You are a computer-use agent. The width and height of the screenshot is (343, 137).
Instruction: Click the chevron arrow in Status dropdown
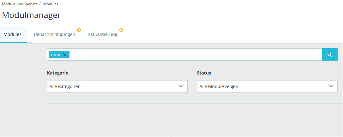click(331, 86)
